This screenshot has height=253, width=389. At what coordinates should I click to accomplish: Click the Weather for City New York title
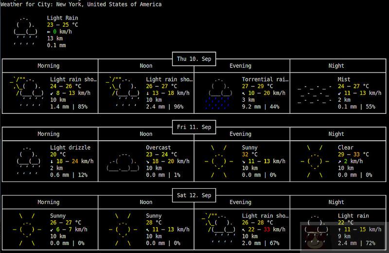tap(81, 4)
